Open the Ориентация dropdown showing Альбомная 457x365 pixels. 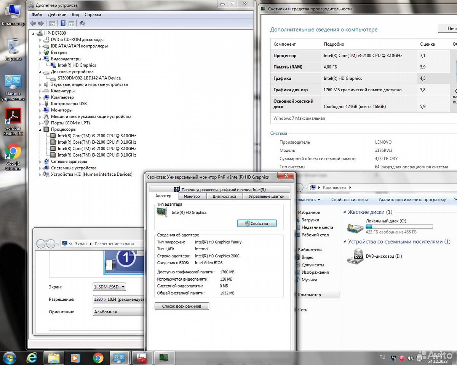[118, 312]
